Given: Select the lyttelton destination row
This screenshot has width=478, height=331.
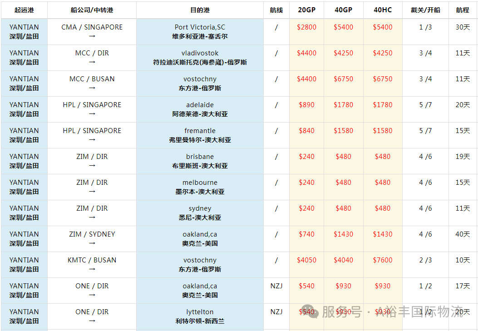Looking at the screenshot, I should (x=239, y=316).
